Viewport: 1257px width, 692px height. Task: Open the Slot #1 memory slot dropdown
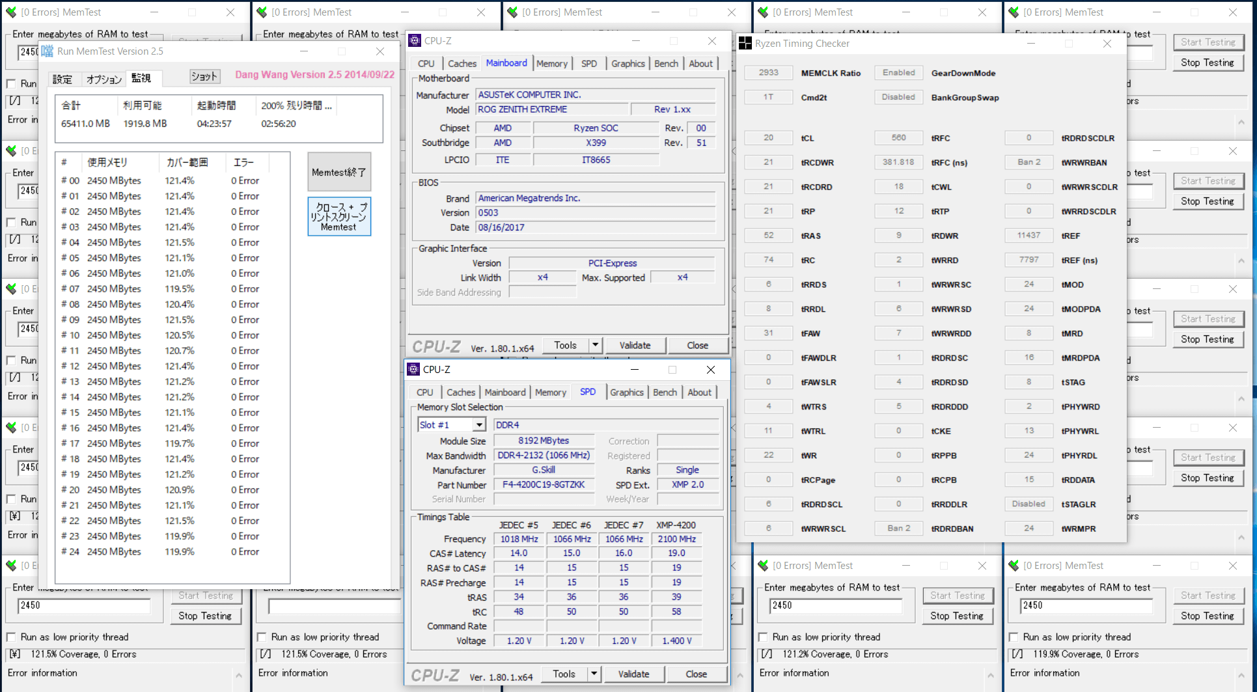[x=479, y=424]
